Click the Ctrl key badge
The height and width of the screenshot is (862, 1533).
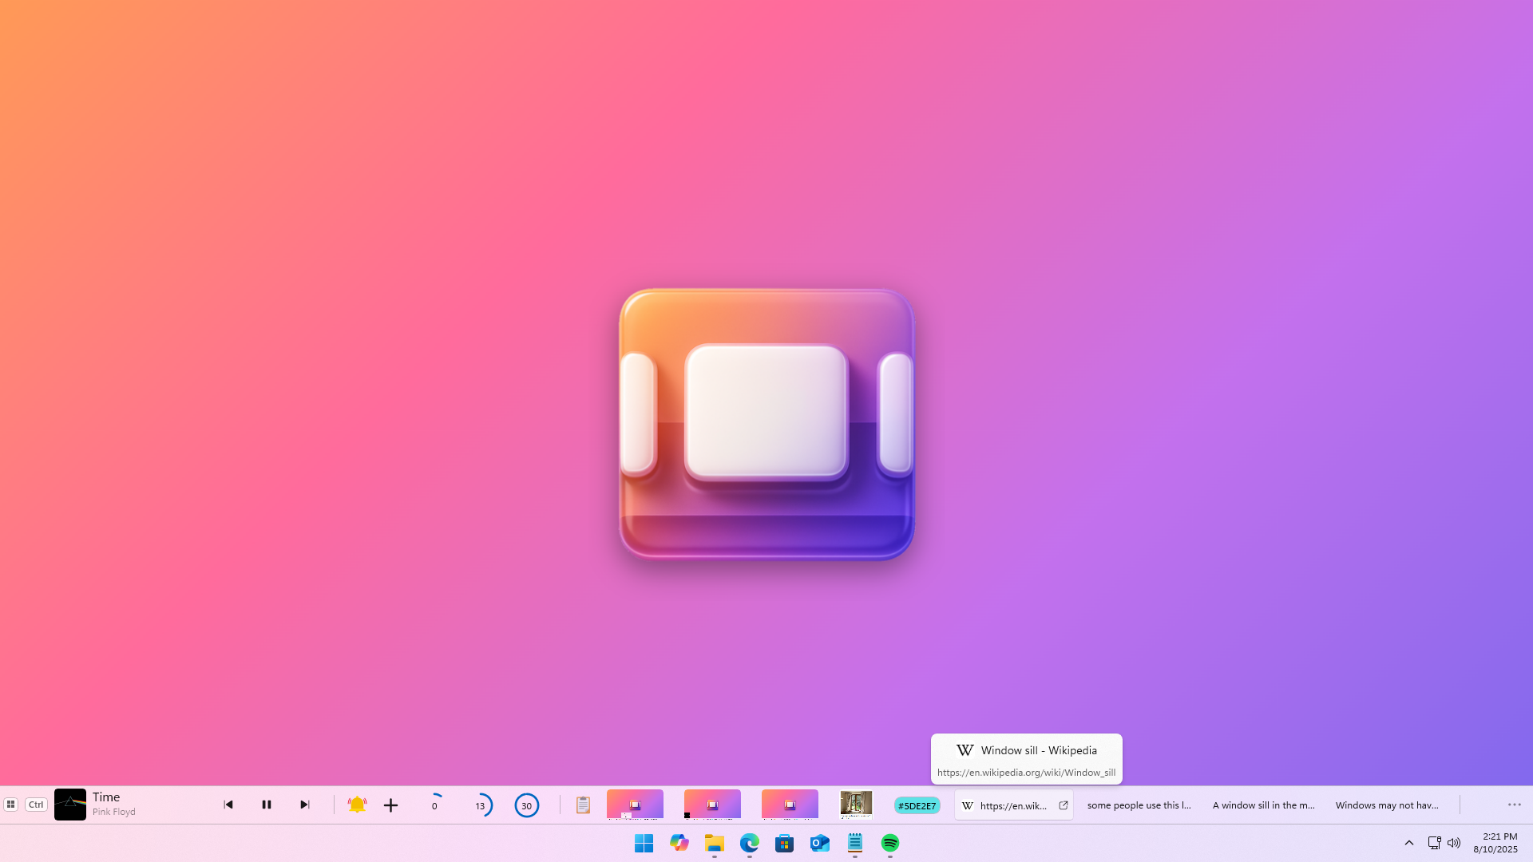point(36,805)
